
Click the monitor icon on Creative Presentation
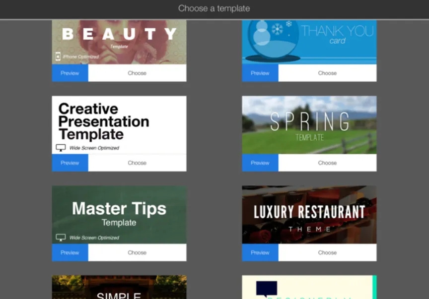point(61,148)
